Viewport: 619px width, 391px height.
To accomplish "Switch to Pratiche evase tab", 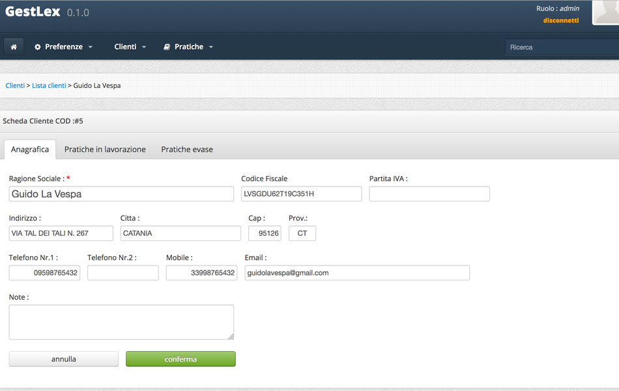I will pos(187,149).
